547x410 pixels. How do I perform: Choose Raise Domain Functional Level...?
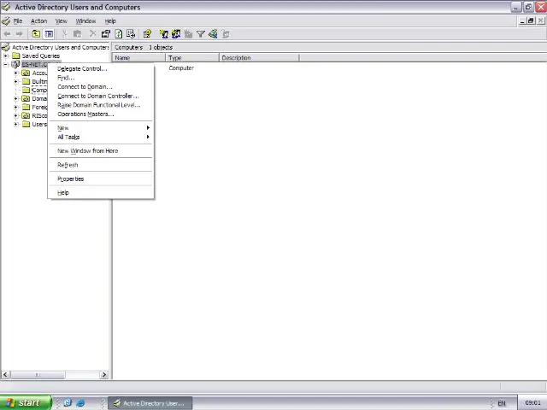[x=101, y=105]
